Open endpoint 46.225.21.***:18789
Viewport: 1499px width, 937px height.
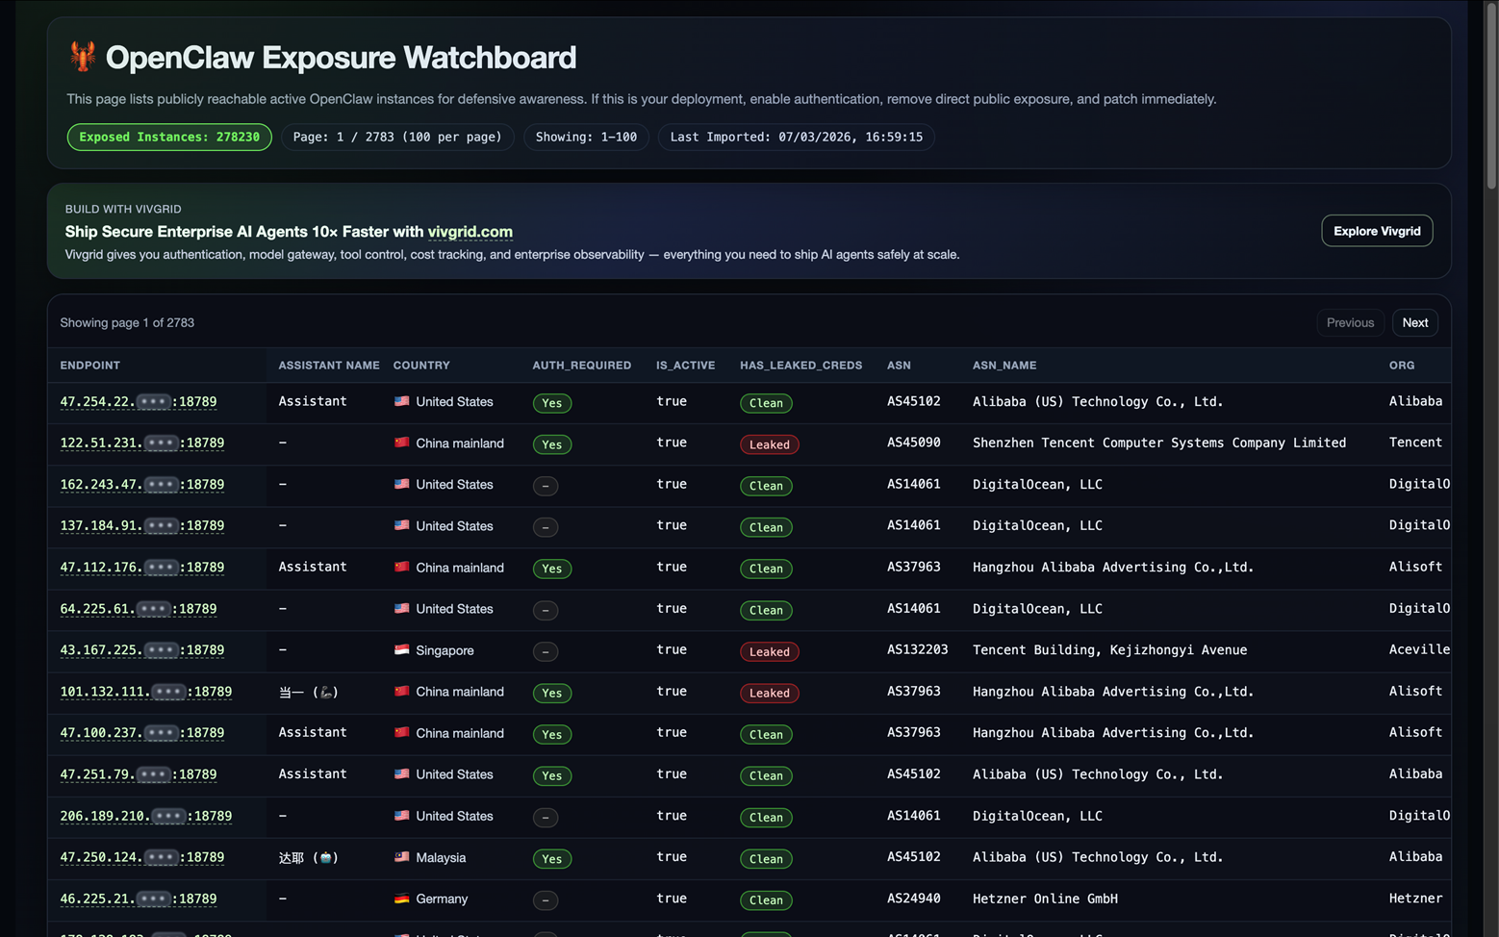(139, 899)
